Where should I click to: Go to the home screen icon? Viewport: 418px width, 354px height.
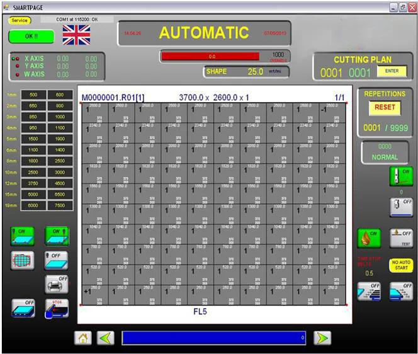tap(83, 338)
